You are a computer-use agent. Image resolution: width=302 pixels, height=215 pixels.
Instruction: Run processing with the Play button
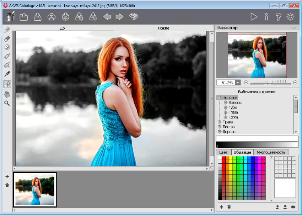[x=254, y=17]
